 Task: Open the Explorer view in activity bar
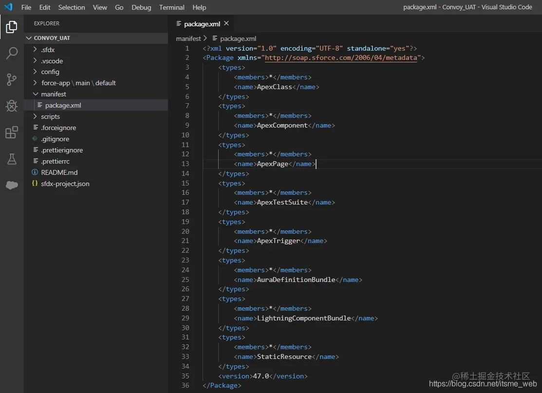11,27
